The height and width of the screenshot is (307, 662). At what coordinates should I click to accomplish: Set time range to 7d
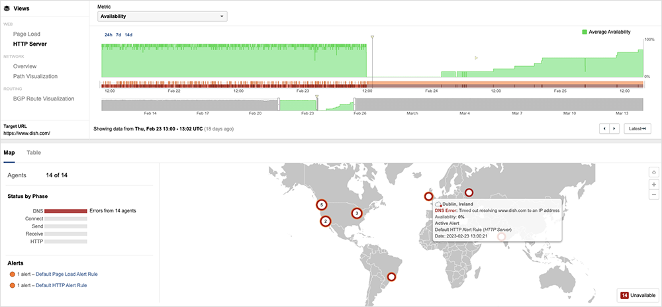118,34
